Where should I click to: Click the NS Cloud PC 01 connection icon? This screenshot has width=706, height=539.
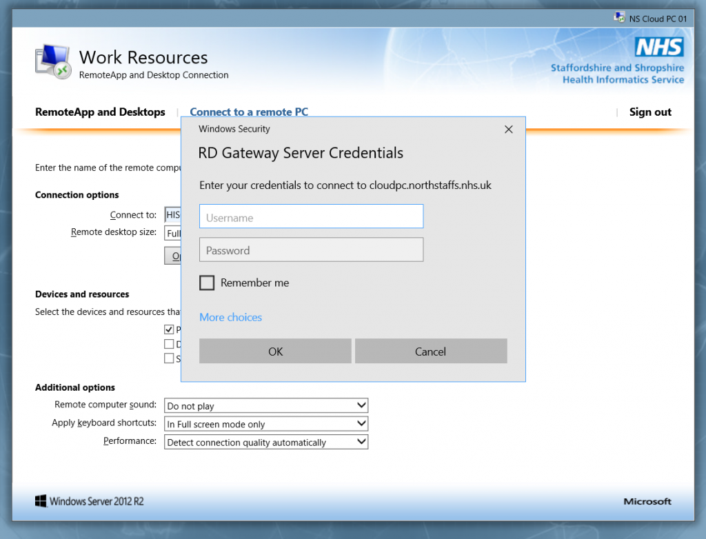[619, 18]
